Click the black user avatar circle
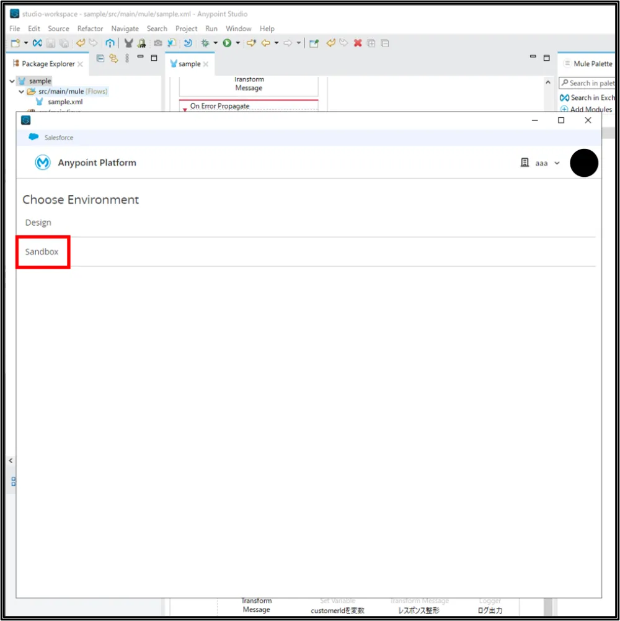620x621 pixels. coord(584,163)
